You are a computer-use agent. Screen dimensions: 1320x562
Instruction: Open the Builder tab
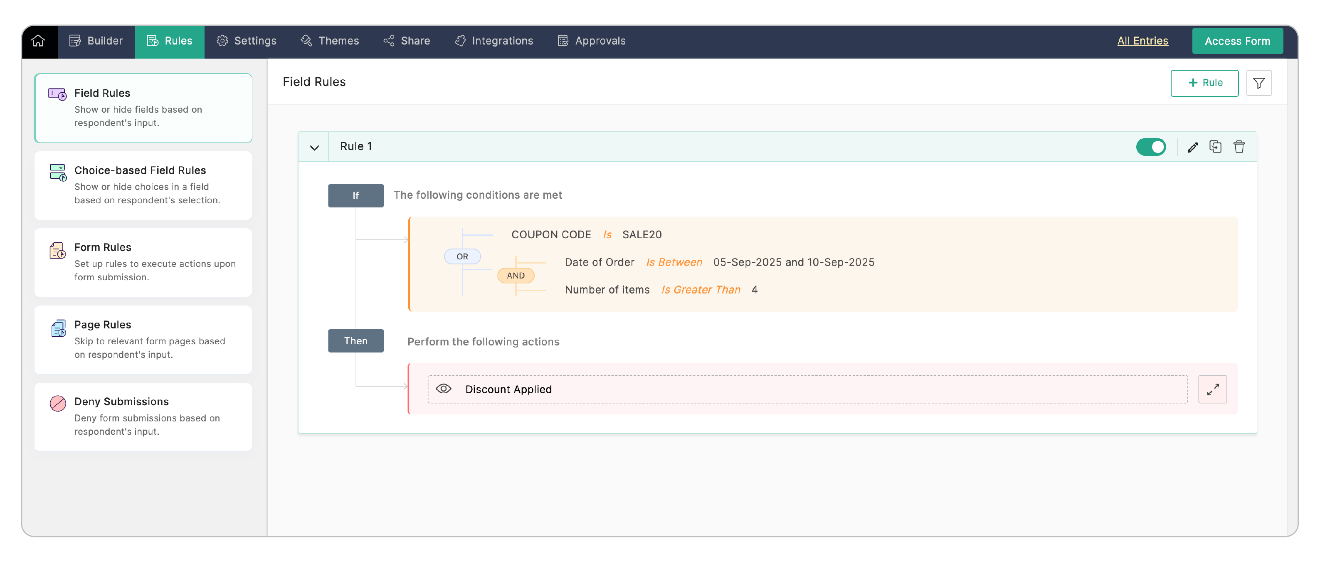(96, 41)
